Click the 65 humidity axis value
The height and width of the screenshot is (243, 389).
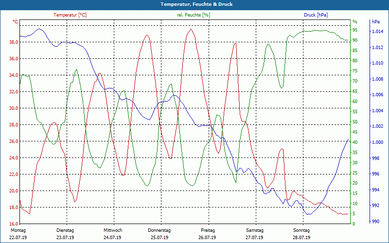pos(355,91)
